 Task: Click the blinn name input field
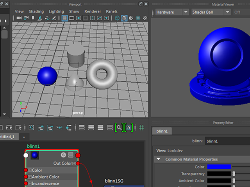[x=227, y=141]
